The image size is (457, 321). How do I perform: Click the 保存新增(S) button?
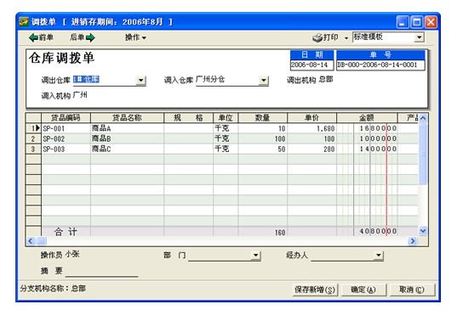(x=315, y=290)
